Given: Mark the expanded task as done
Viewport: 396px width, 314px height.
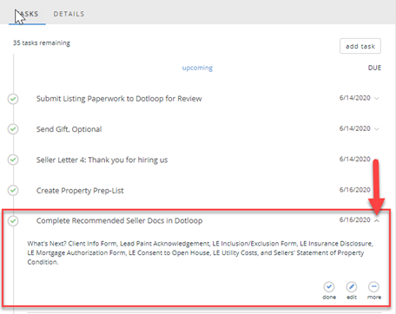Looking at the screenshot, I should point(329,287).
